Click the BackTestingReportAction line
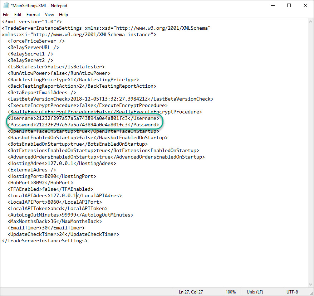 (x=82, y=86)
